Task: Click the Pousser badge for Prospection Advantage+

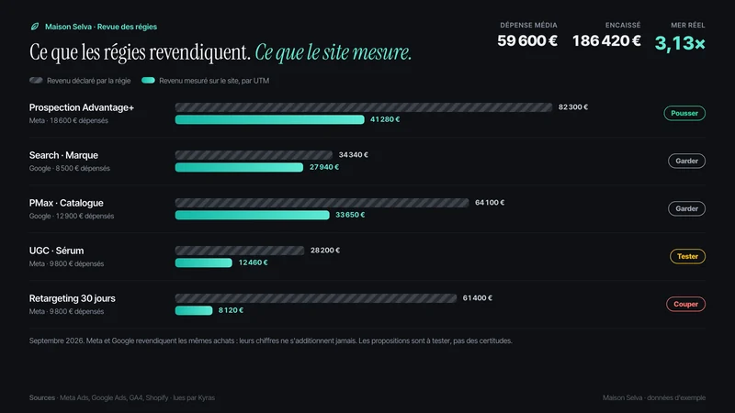Action: coord(684,113)
